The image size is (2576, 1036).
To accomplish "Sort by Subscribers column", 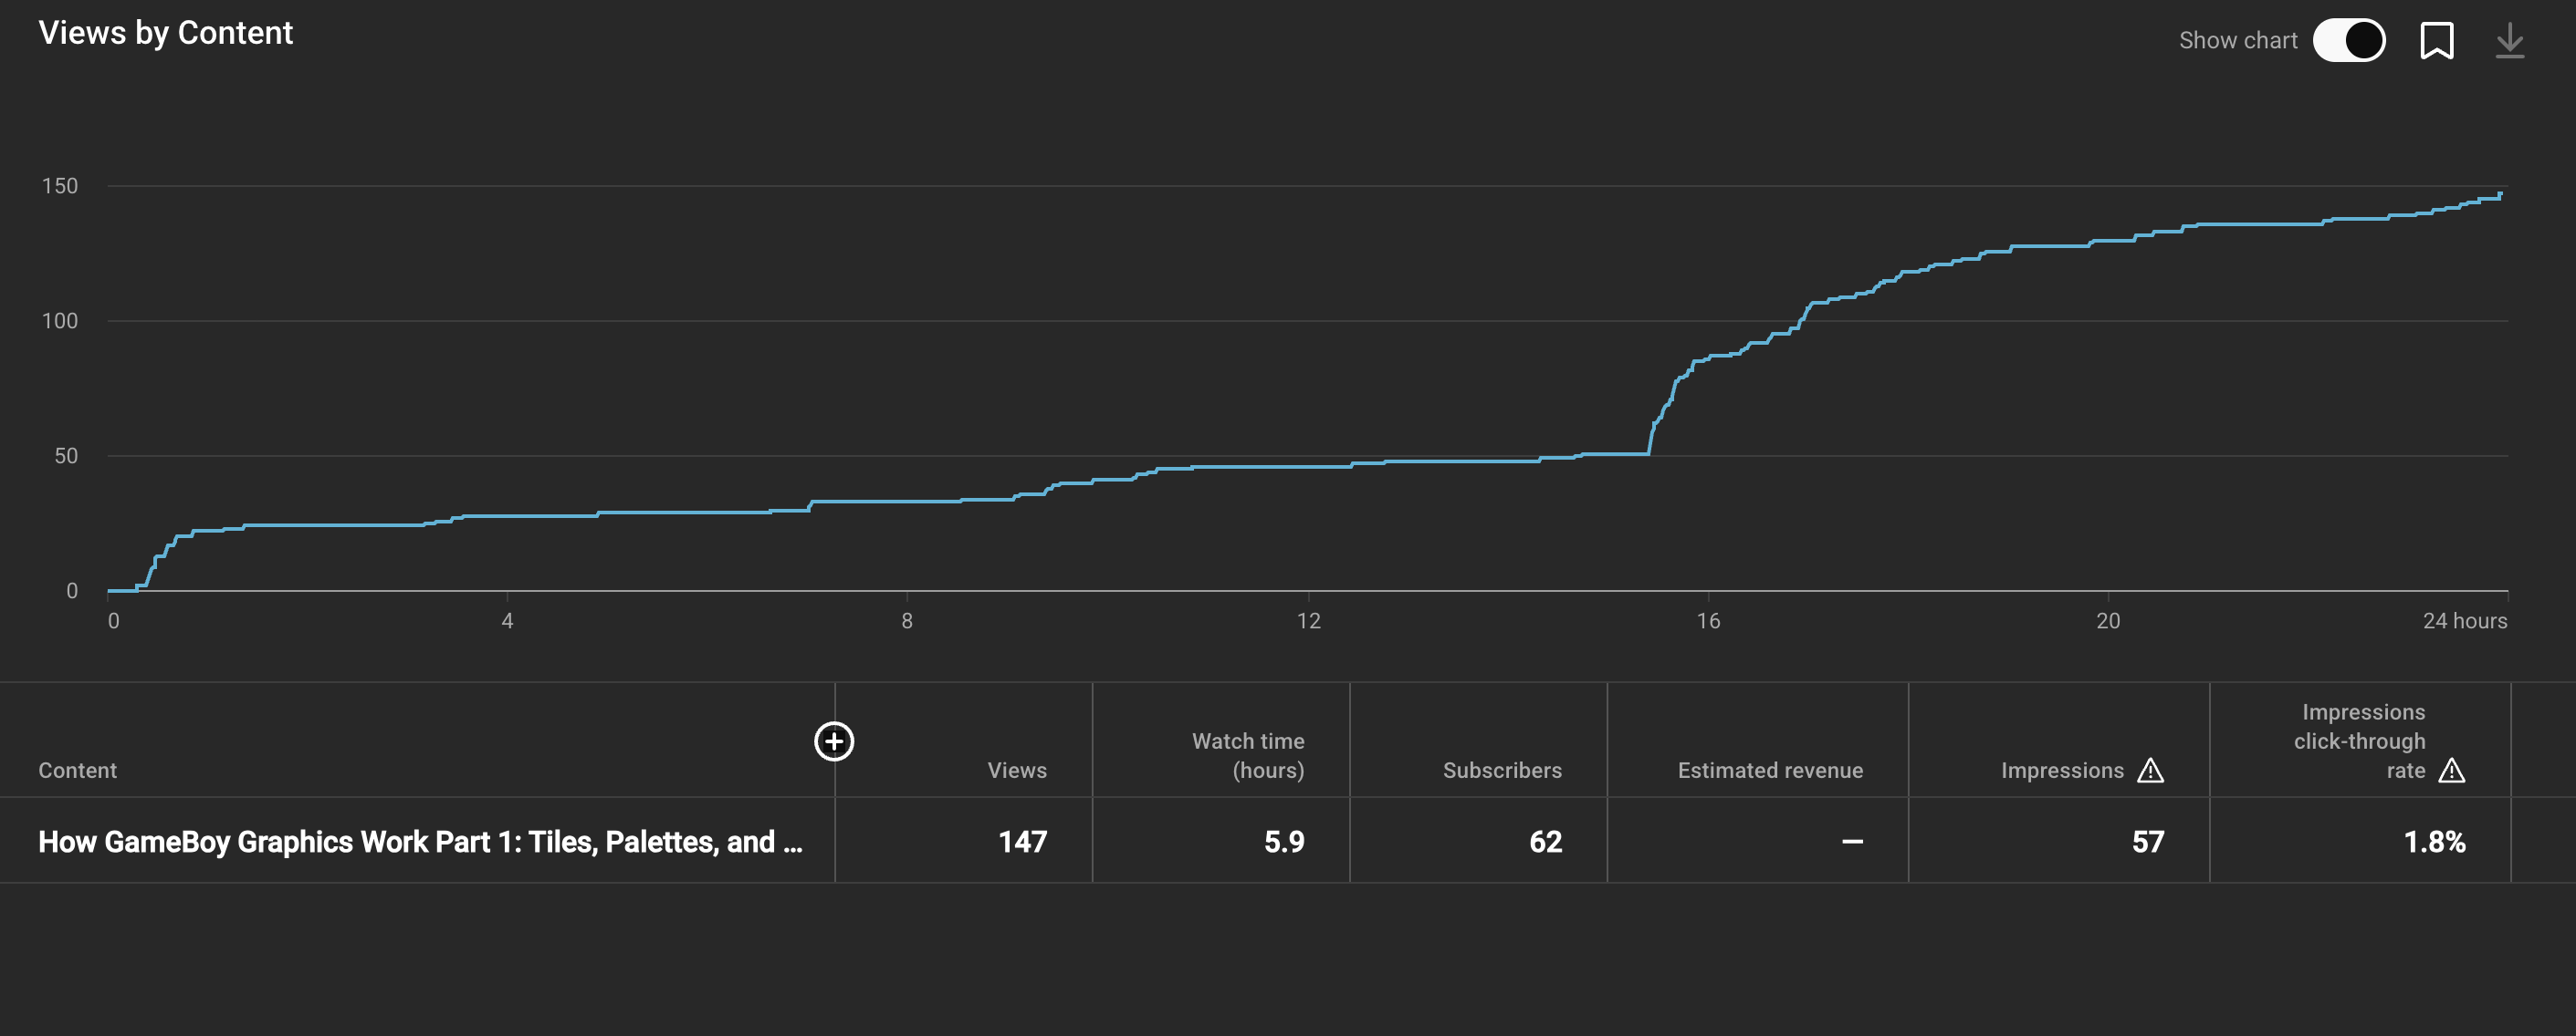I will (x=1503, y=771).
